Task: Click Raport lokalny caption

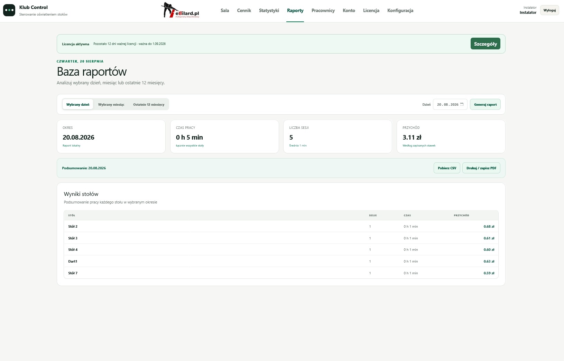Action: (72, 146)
